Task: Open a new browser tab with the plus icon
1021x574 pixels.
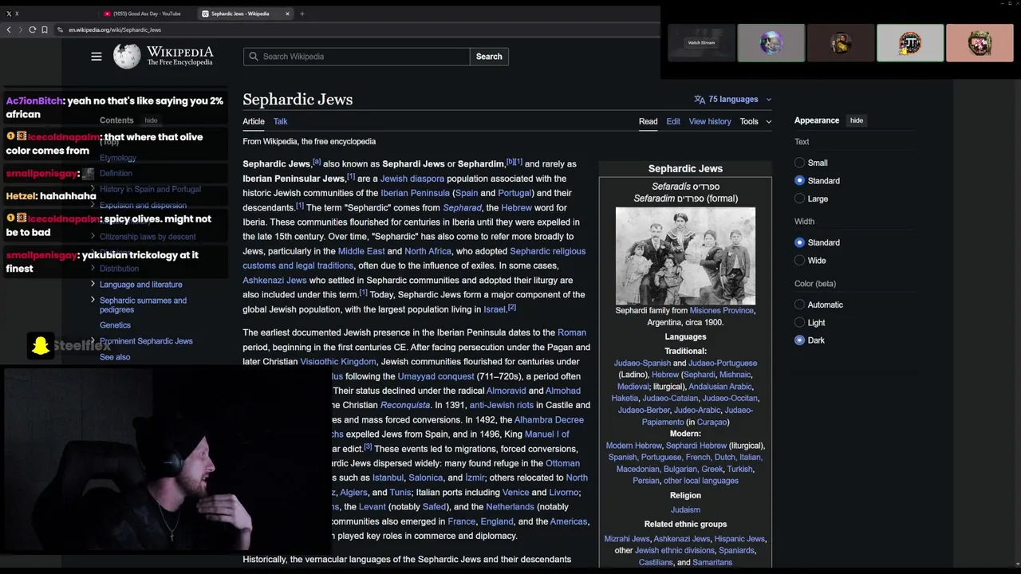Action: point(302,14)
